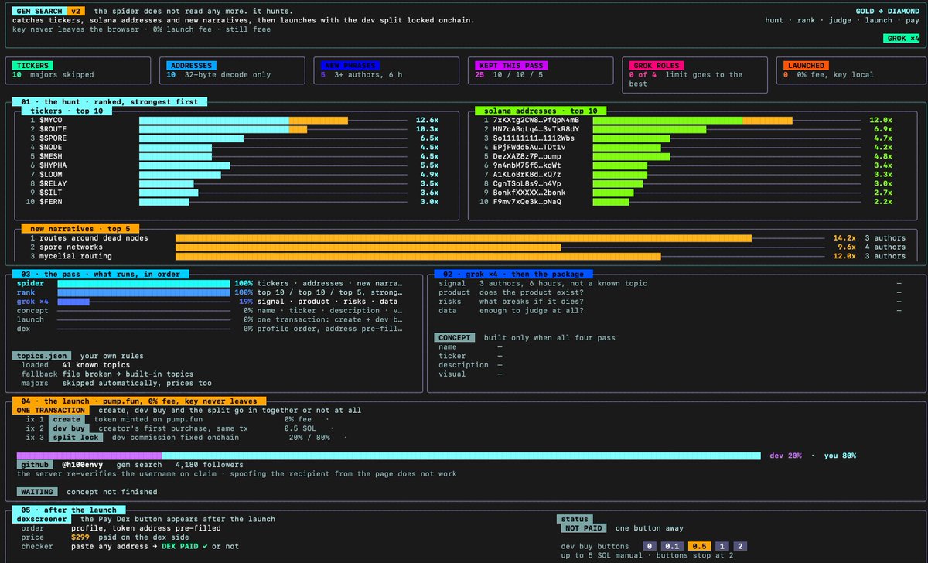Select the $ROUTE ticker row

click(232, 129)
